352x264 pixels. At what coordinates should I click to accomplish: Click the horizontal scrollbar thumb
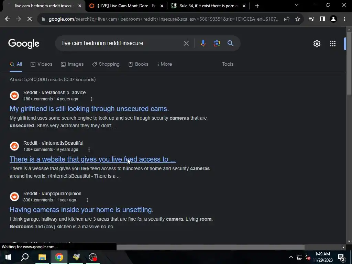(211, 247)
